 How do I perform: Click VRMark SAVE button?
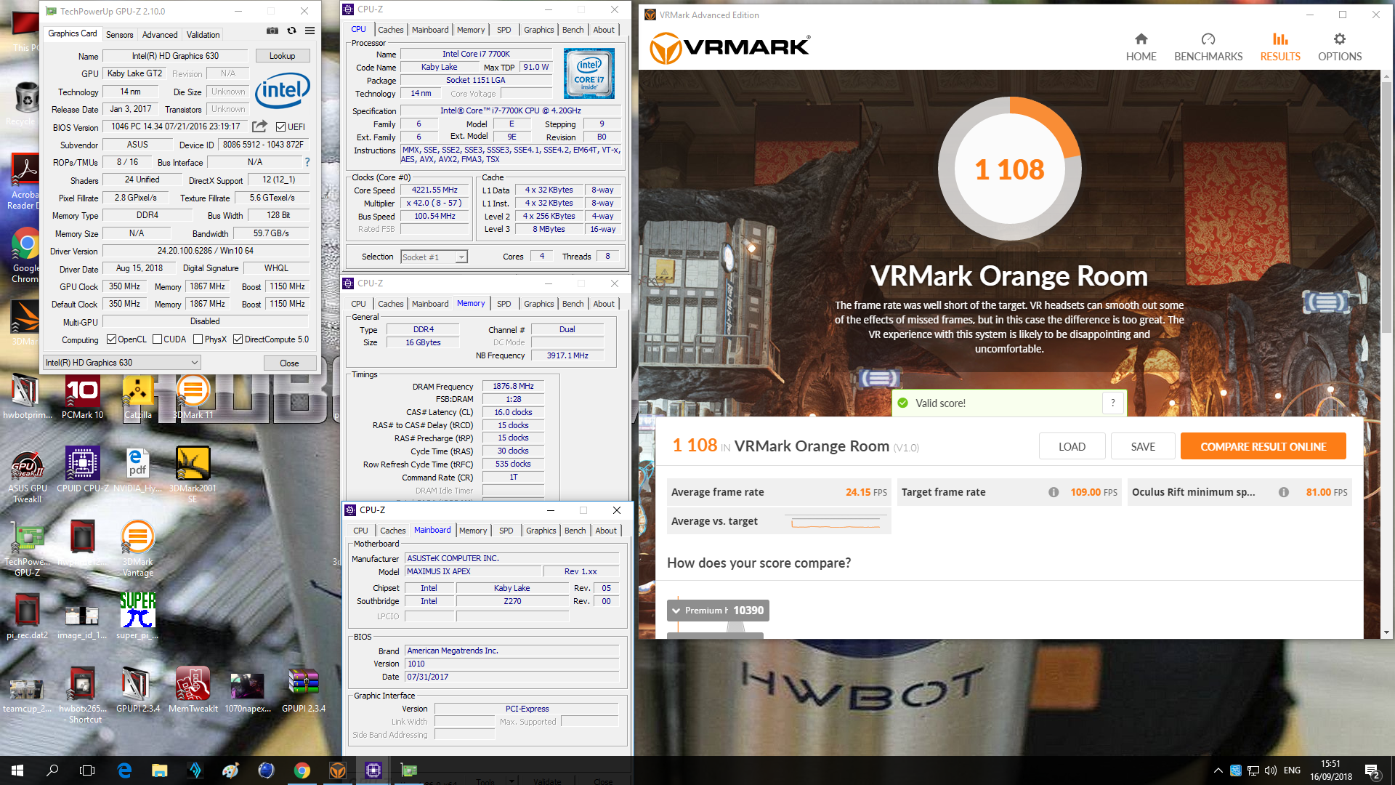[1143, 446]
